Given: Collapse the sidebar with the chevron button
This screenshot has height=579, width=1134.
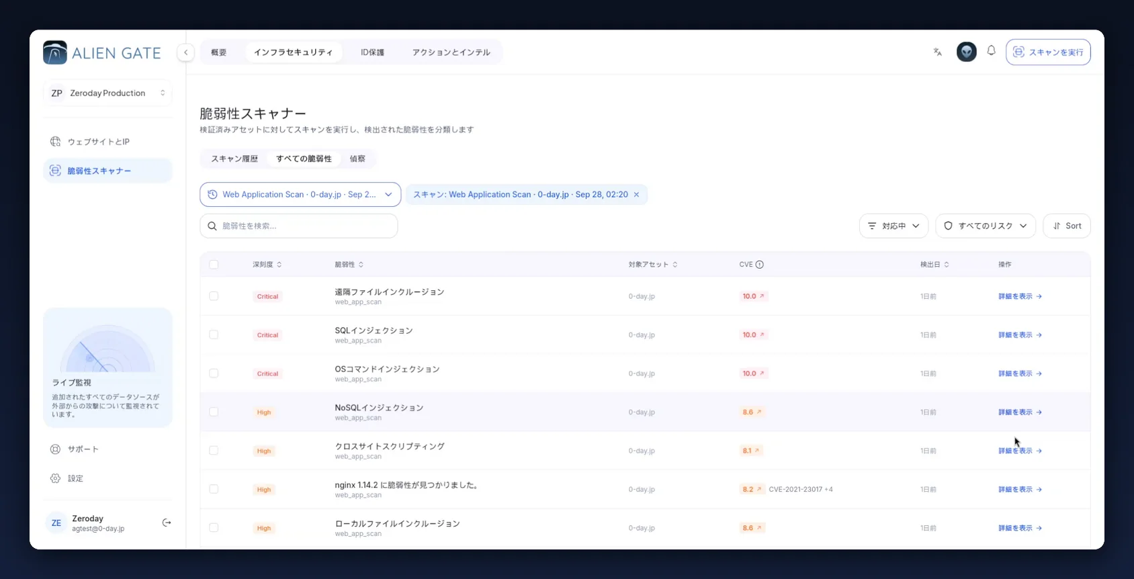Looking at the screenshot, I should click(x=186, y=52).
